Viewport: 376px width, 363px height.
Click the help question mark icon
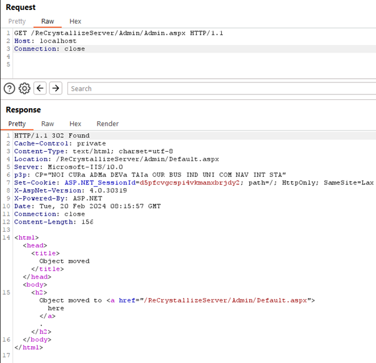(x=9, y=88)
